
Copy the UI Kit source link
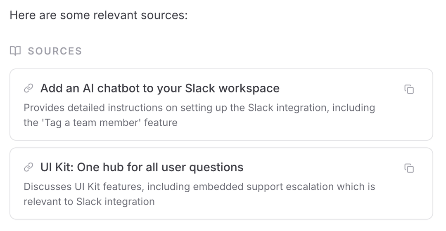tap(409, 168)
